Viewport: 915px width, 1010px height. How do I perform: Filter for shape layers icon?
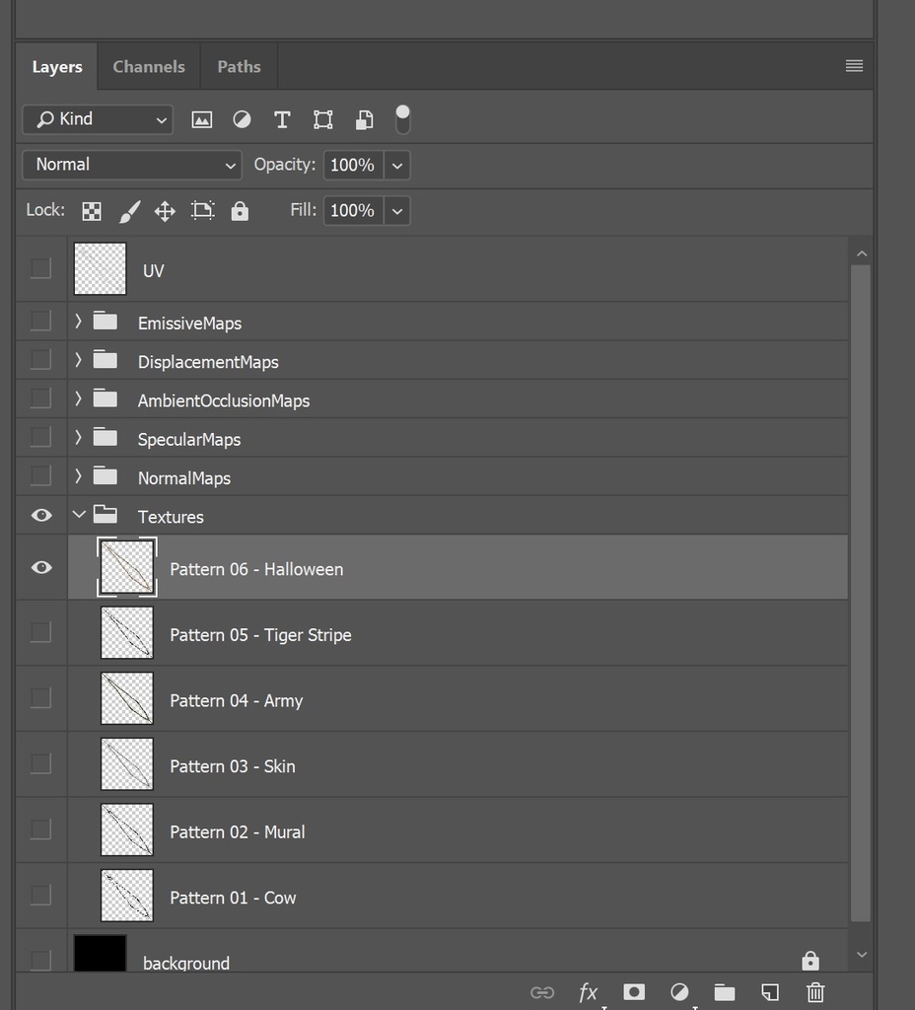point(322,119)
